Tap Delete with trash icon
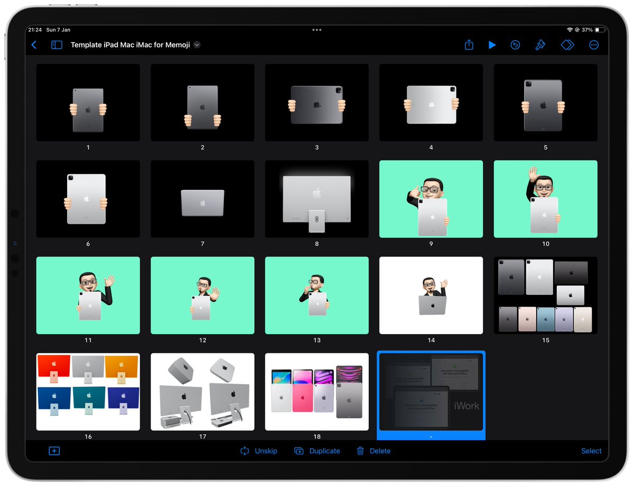 coord(374,451)
